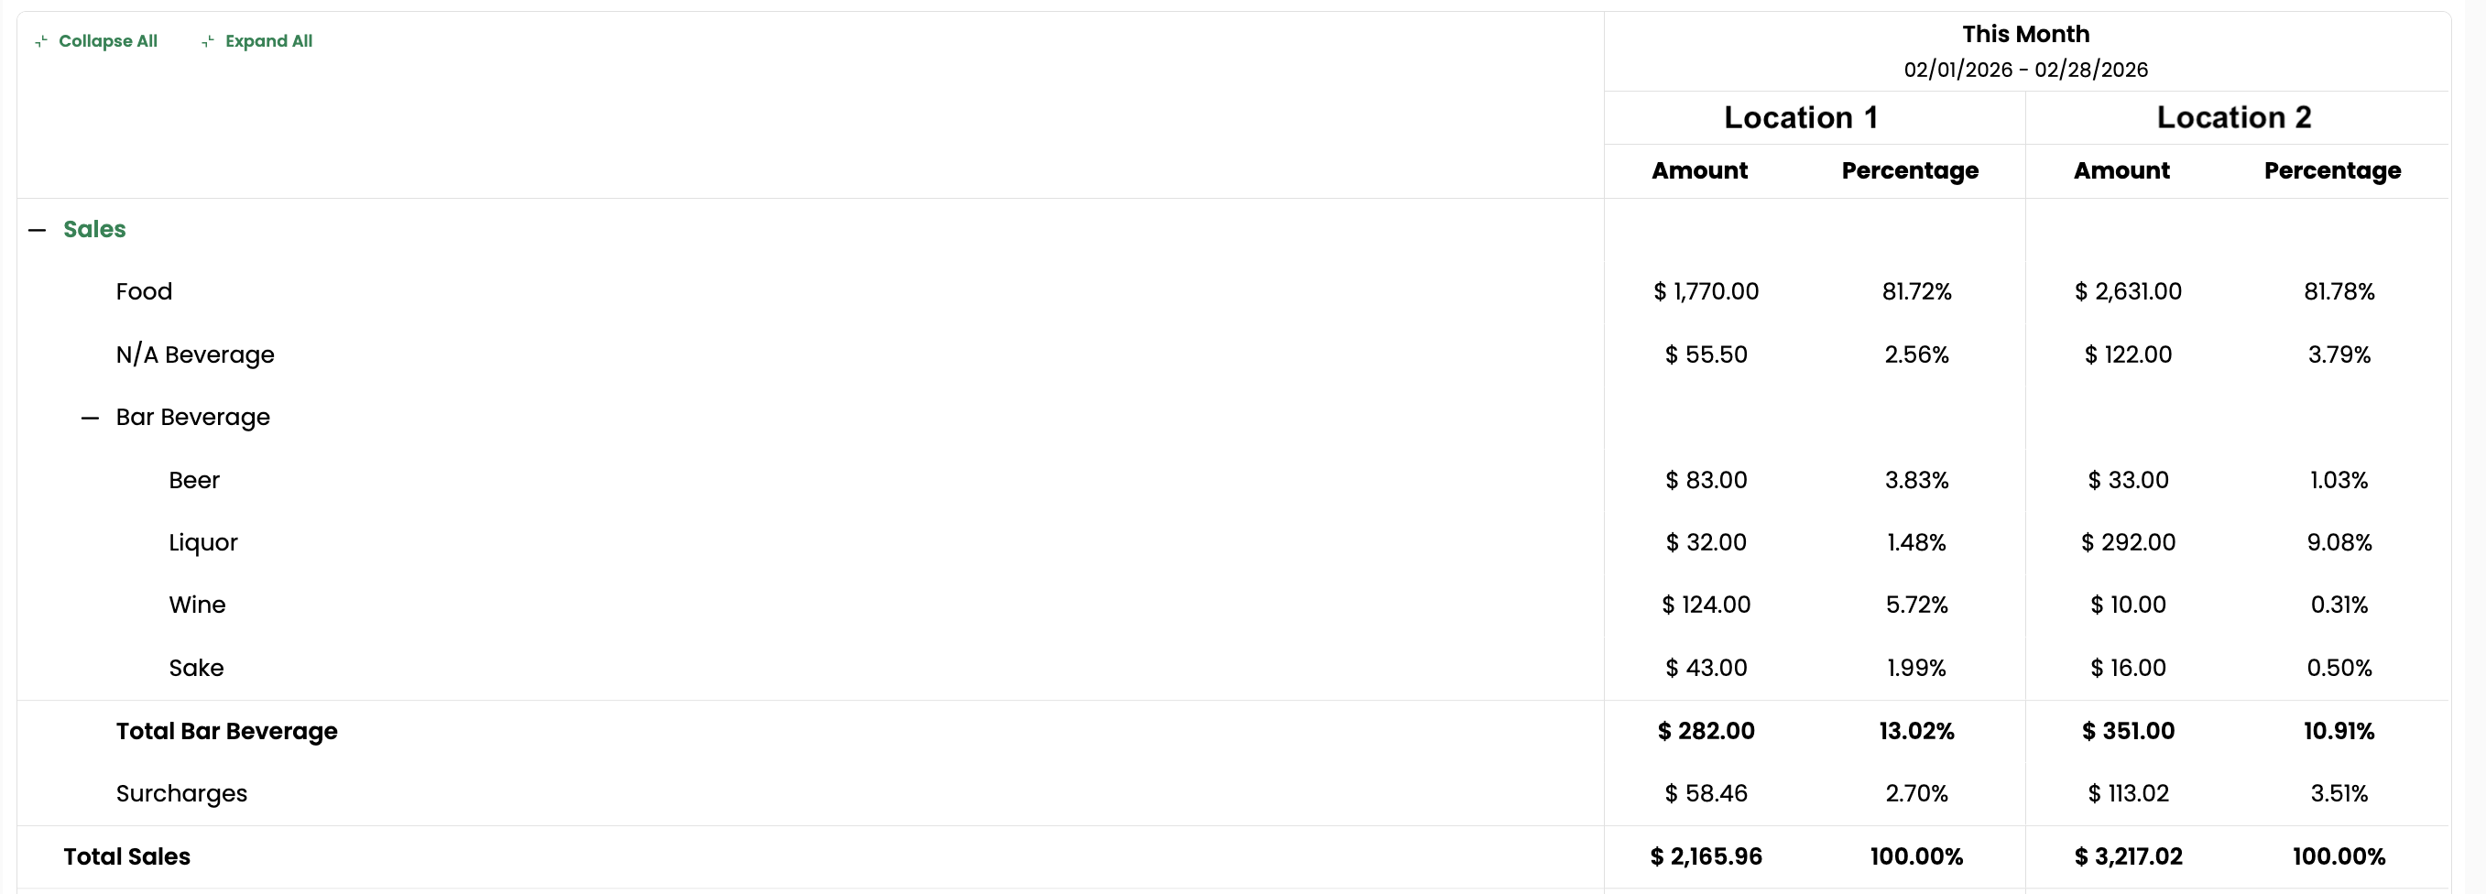
Task: Open the Expand All link
Action: coord(267,40)
